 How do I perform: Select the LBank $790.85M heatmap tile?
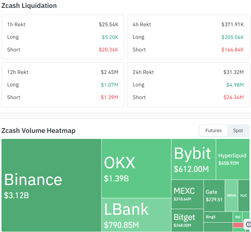tap(137, 215)
